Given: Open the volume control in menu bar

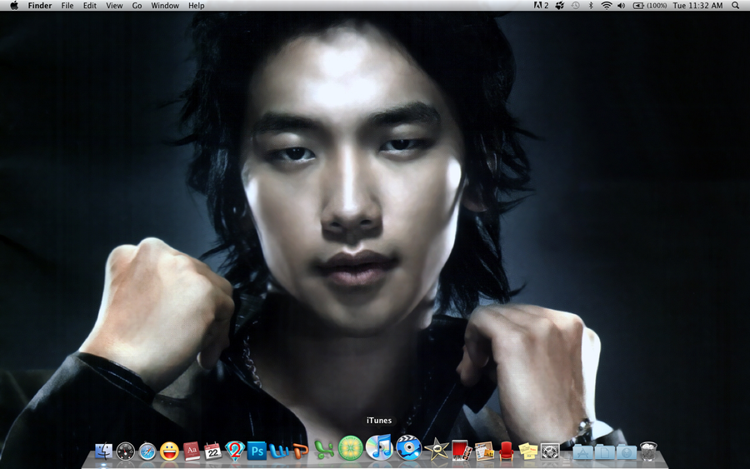Looking at the screenshot, I should [x=622, y=6].
